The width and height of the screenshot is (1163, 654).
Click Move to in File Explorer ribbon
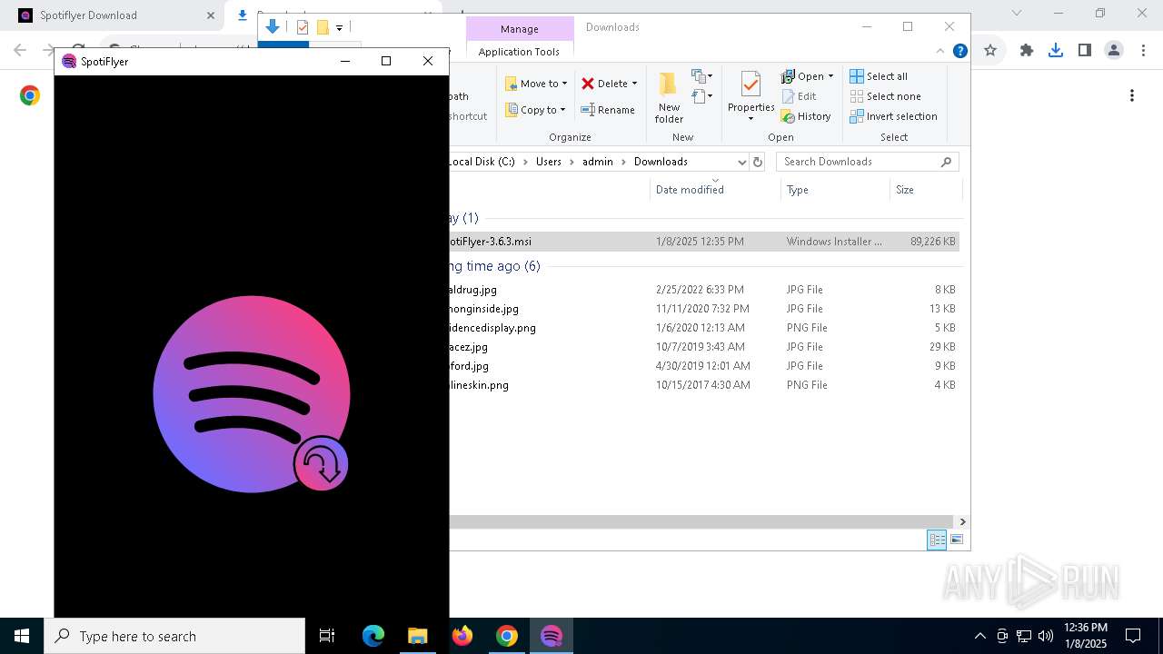536,84
